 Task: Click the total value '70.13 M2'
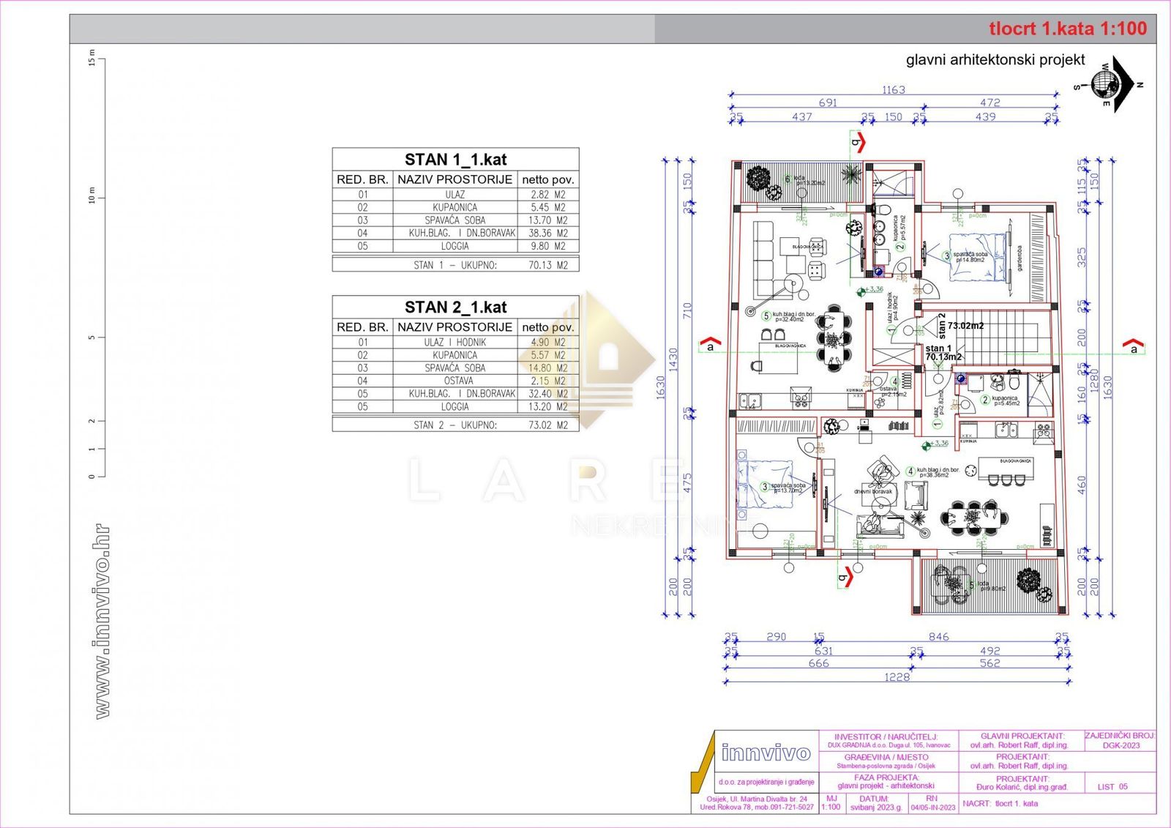[548, 265]
